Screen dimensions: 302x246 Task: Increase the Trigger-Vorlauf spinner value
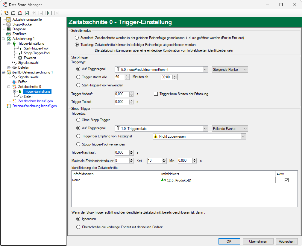click(131, 93)
